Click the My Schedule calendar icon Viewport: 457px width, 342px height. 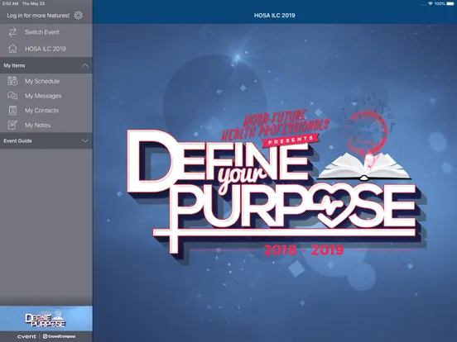12,81
